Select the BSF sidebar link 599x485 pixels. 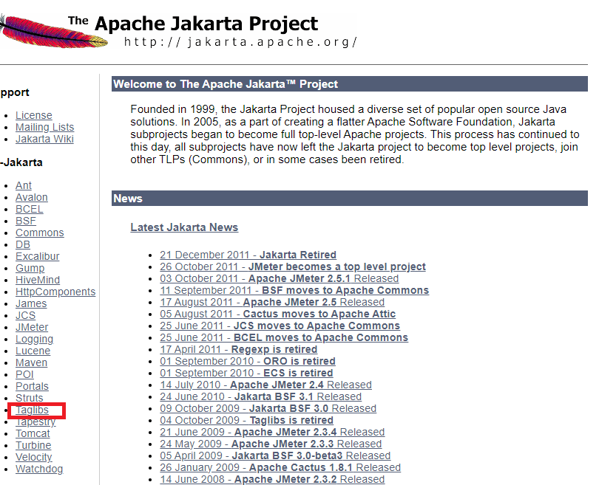tap(26, 221)
